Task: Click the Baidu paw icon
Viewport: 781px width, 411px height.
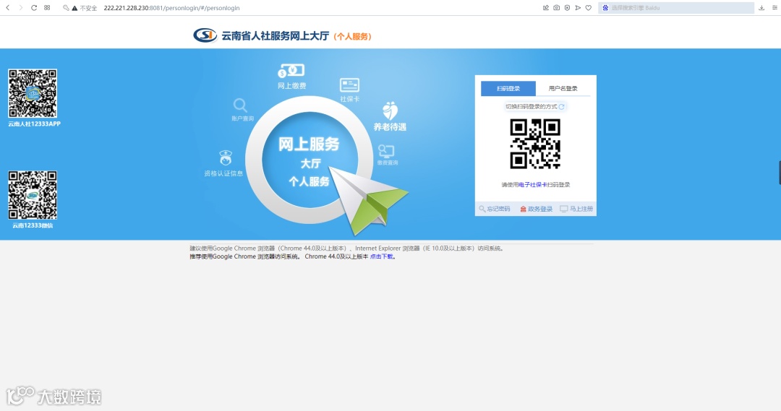Action: pos(605,8)
